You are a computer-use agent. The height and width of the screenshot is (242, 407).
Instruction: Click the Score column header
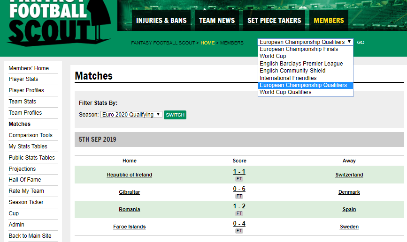pos(239,161)
